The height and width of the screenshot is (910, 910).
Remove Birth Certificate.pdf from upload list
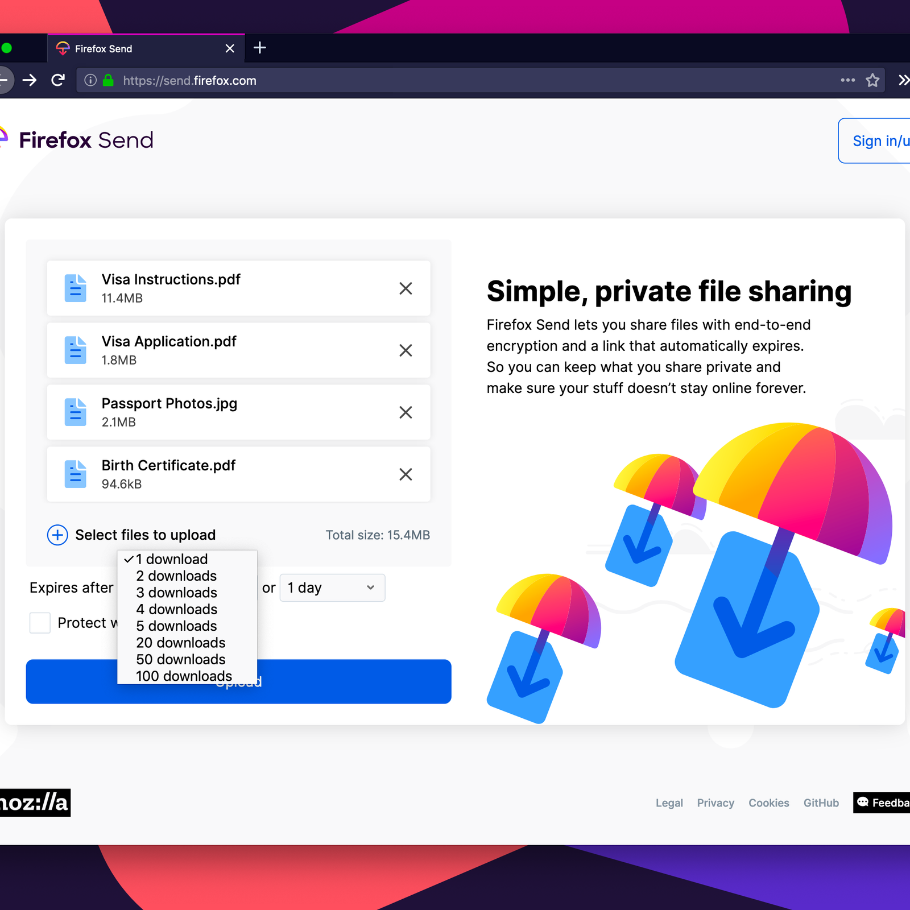point(406,474)
